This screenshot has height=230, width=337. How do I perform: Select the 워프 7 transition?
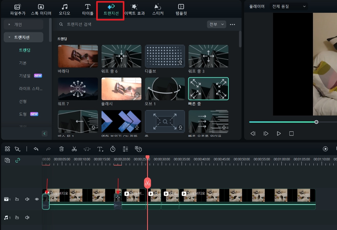(78, 89)
